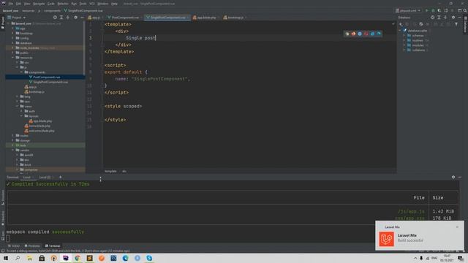Click the Run button in top toolbar

point(427,10)
